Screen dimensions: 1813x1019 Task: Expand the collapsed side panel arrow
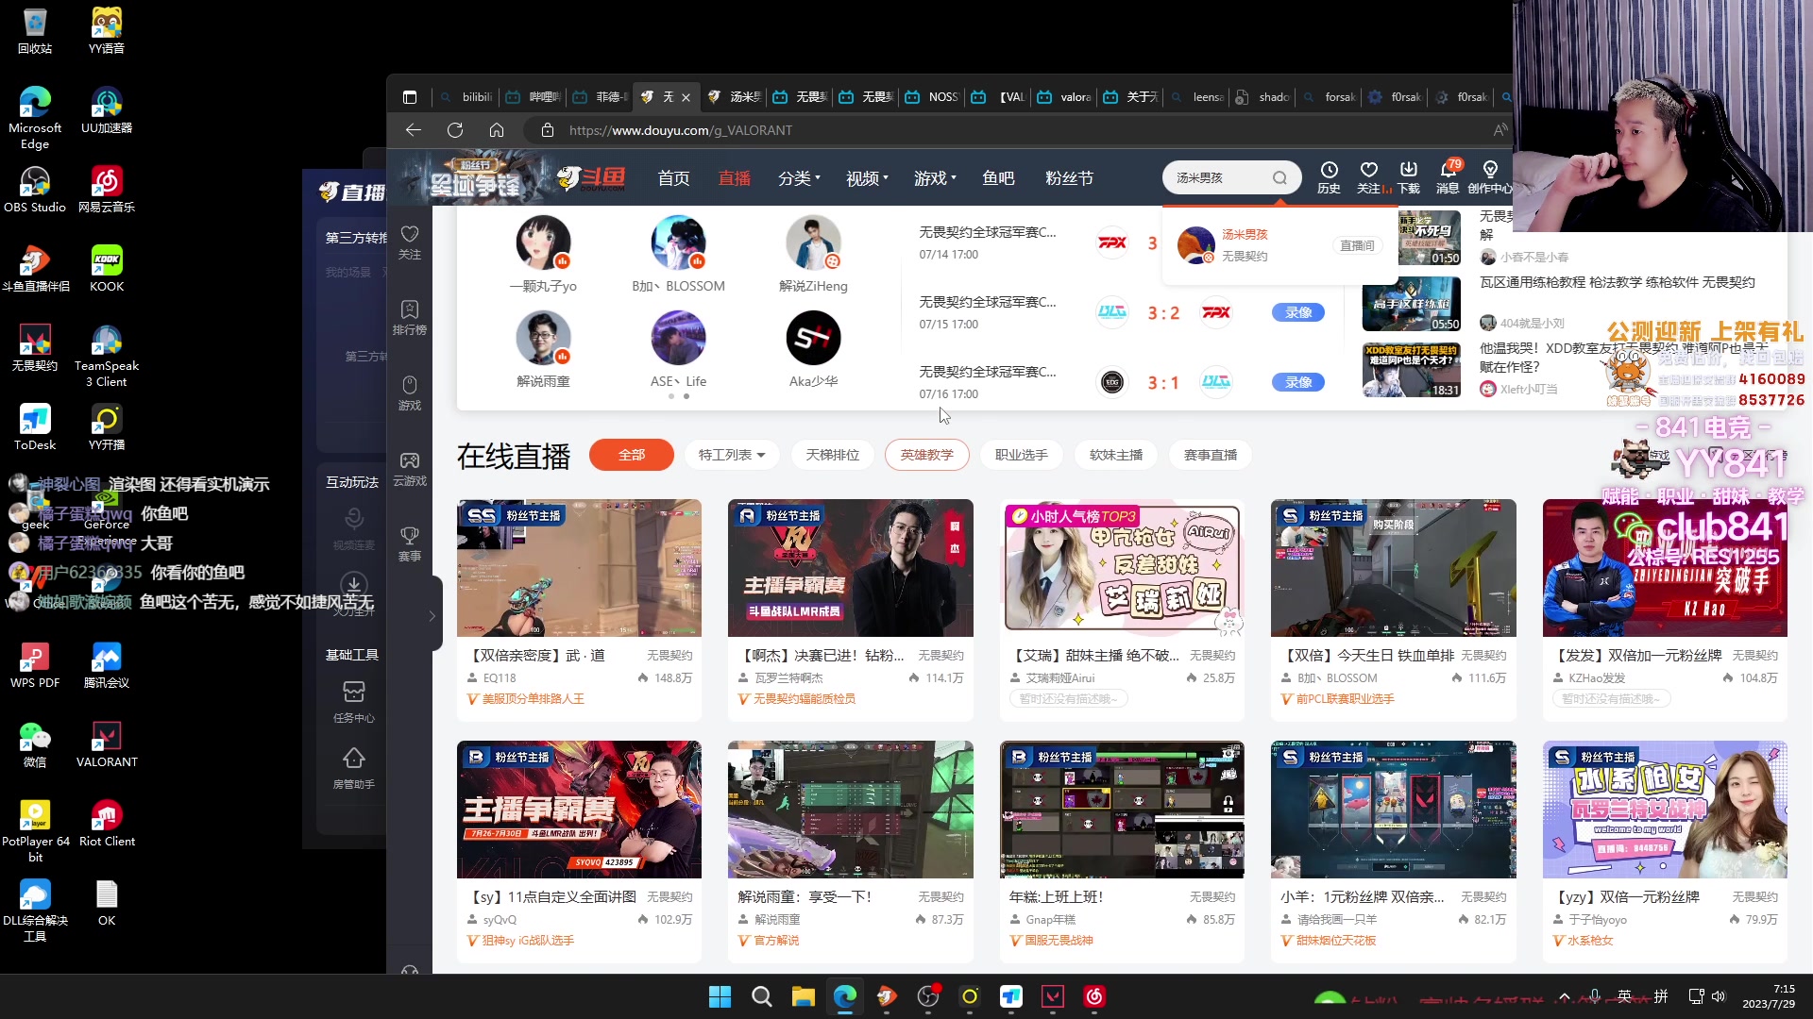(432, 615)
